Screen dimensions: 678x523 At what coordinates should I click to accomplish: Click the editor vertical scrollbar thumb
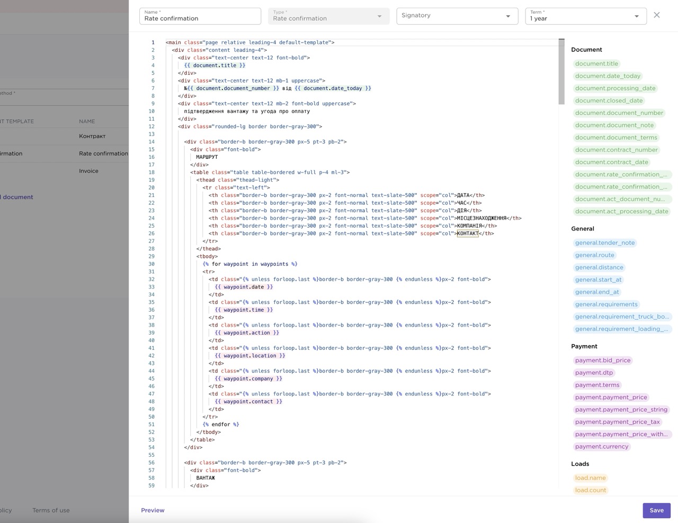pyautogui.click(x=561, y=71)
